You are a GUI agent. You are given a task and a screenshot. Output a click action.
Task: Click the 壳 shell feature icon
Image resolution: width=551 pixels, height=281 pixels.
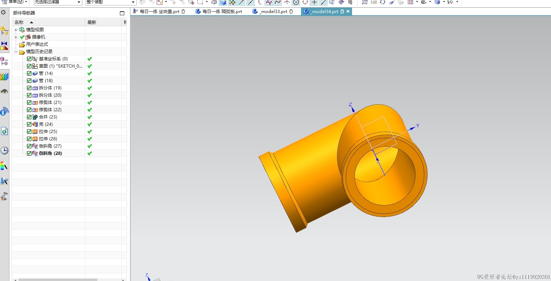click(35, 124)
